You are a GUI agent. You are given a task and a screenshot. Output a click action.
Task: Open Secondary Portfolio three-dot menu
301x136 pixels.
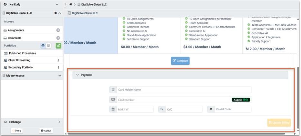tap(58, 67)
